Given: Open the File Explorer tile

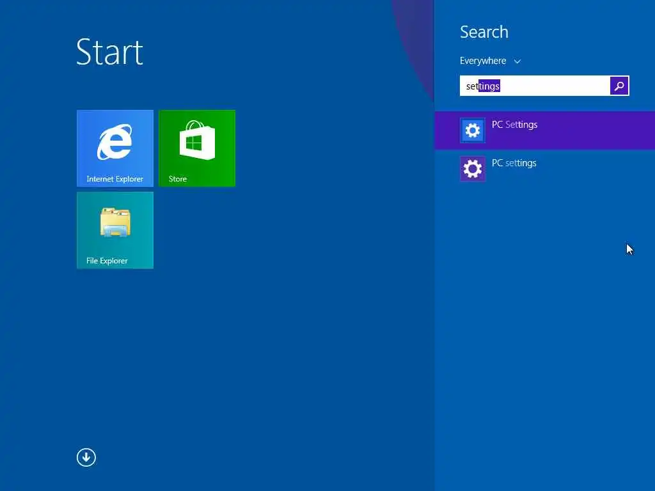Looking at the screenshot, I should [115, 230].
